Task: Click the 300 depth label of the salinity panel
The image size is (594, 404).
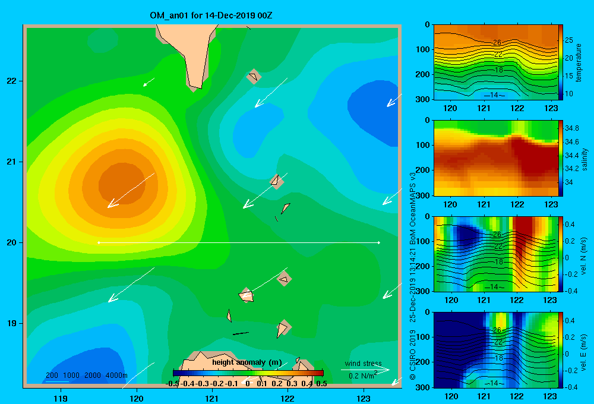Action: click(424, 195)
